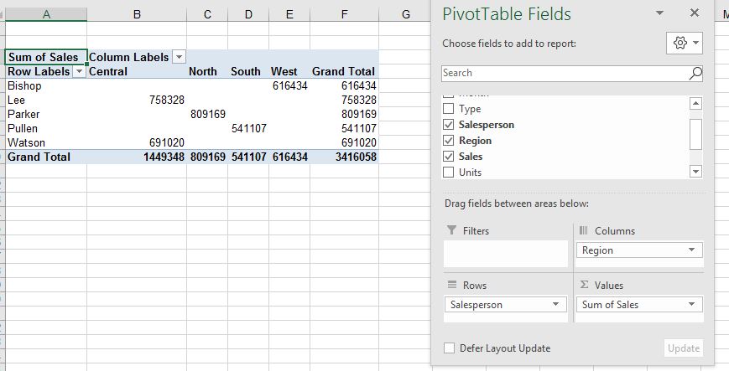Select column E header
The width and height of the screenshot is (729, 371).
289,14
